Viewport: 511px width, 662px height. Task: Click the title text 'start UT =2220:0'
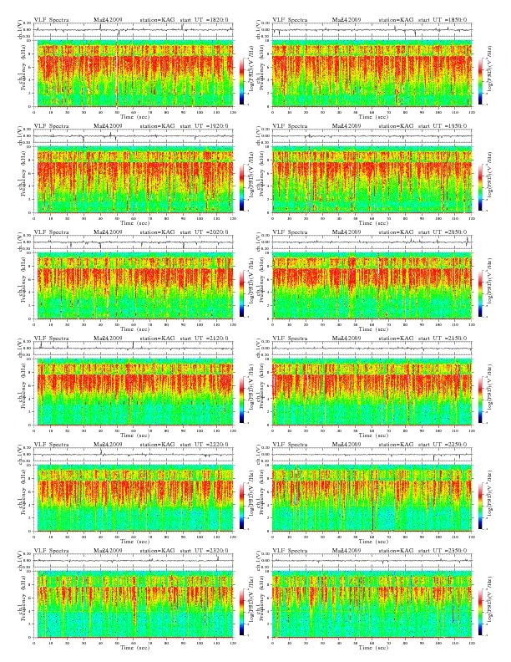(204, 445)
